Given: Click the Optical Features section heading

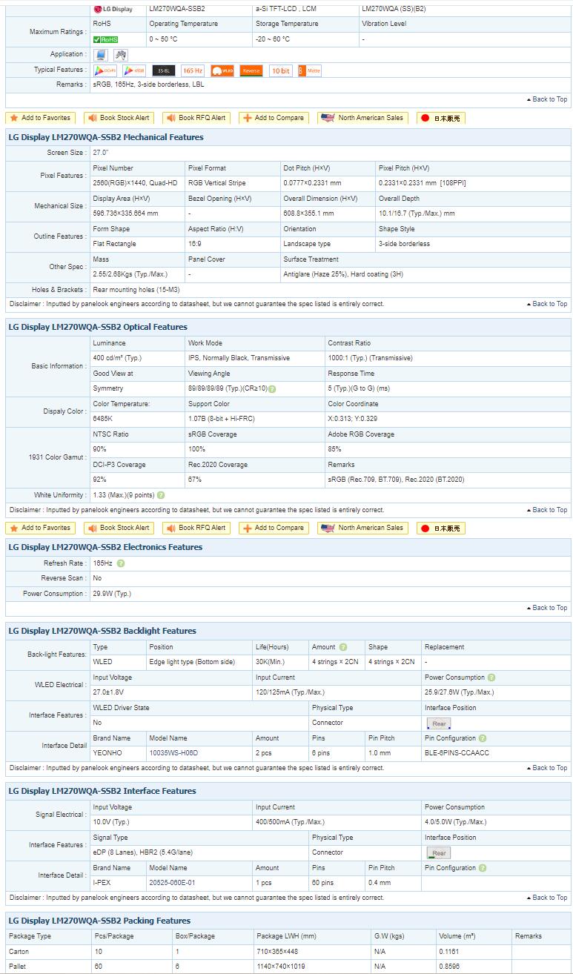Looking at the screenshot, I should 98,327.
